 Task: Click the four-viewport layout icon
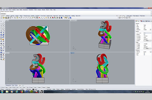37,18
